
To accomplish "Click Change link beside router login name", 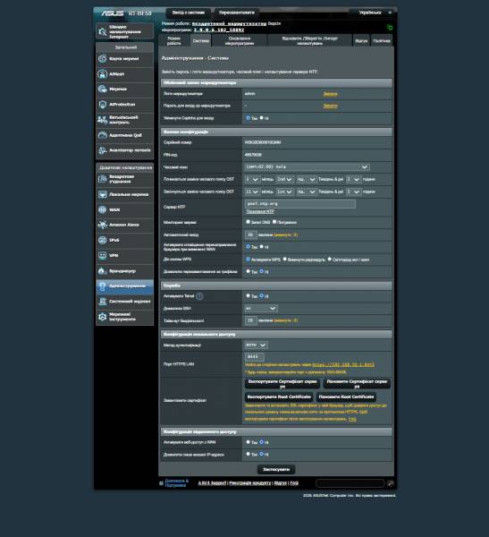I will [330, 94].
